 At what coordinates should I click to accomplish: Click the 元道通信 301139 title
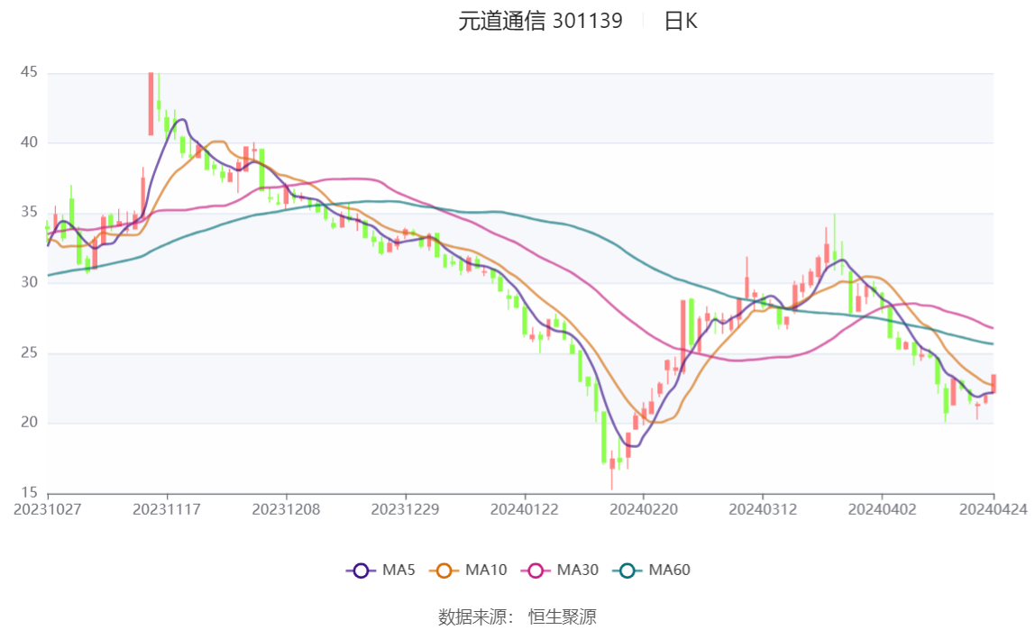[541, 21]
